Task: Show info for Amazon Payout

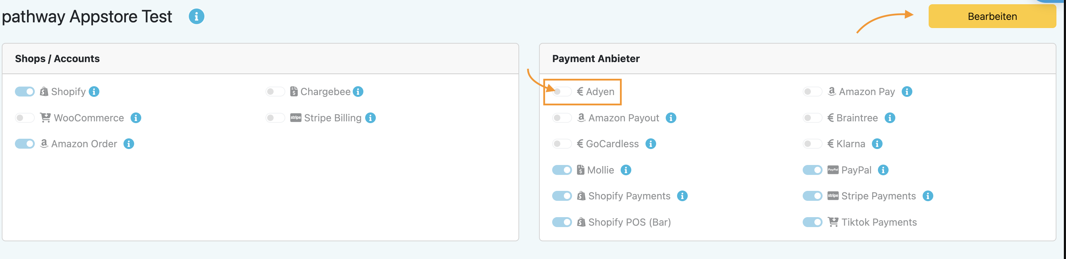Action: 671,118
